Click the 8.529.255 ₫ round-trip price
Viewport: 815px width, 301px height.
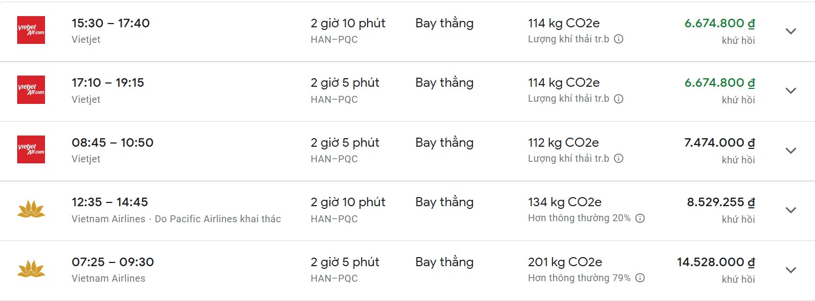tap(721, 202)
